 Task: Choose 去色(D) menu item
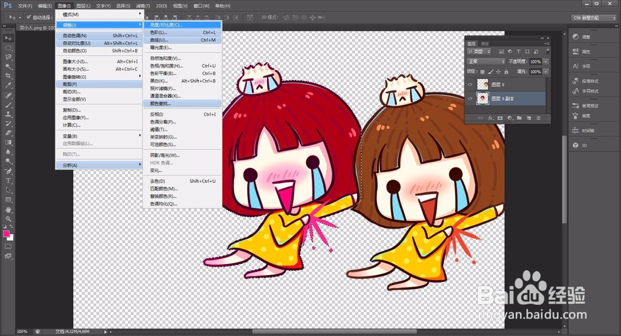(183, 181)
